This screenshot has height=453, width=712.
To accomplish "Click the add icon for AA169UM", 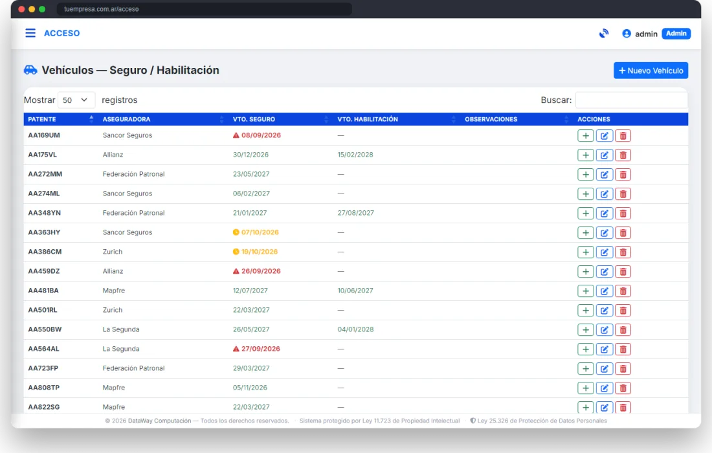I will coord(585,136).
